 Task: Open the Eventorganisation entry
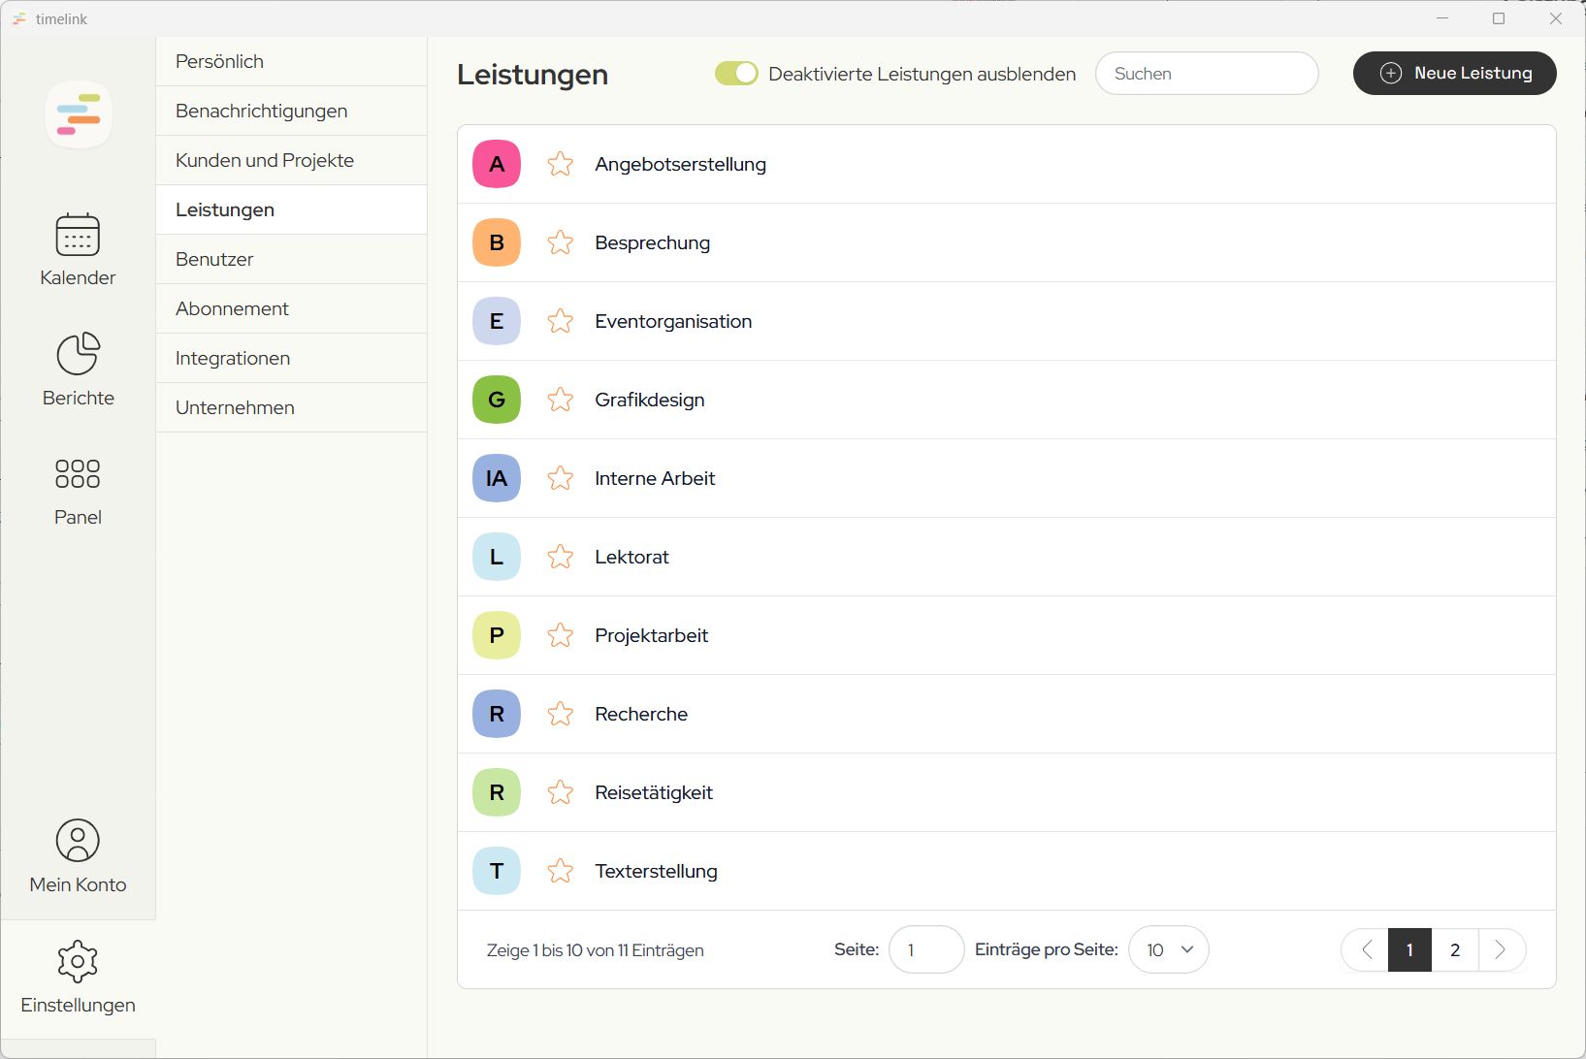[1007, 321]
